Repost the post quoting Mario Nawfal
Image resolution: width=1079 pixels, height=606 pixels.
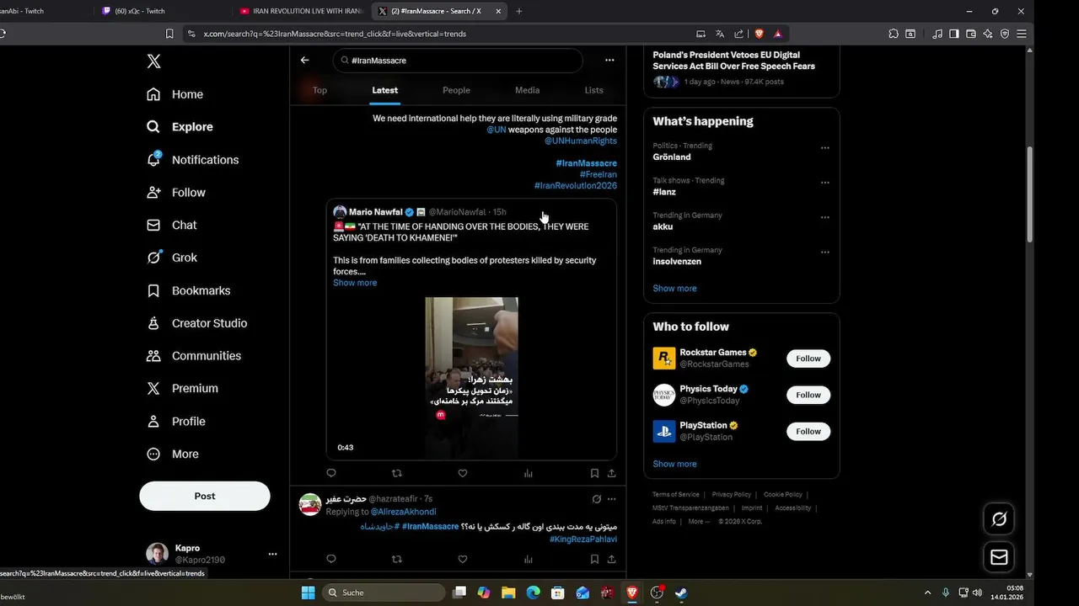(x=397, y=474)
